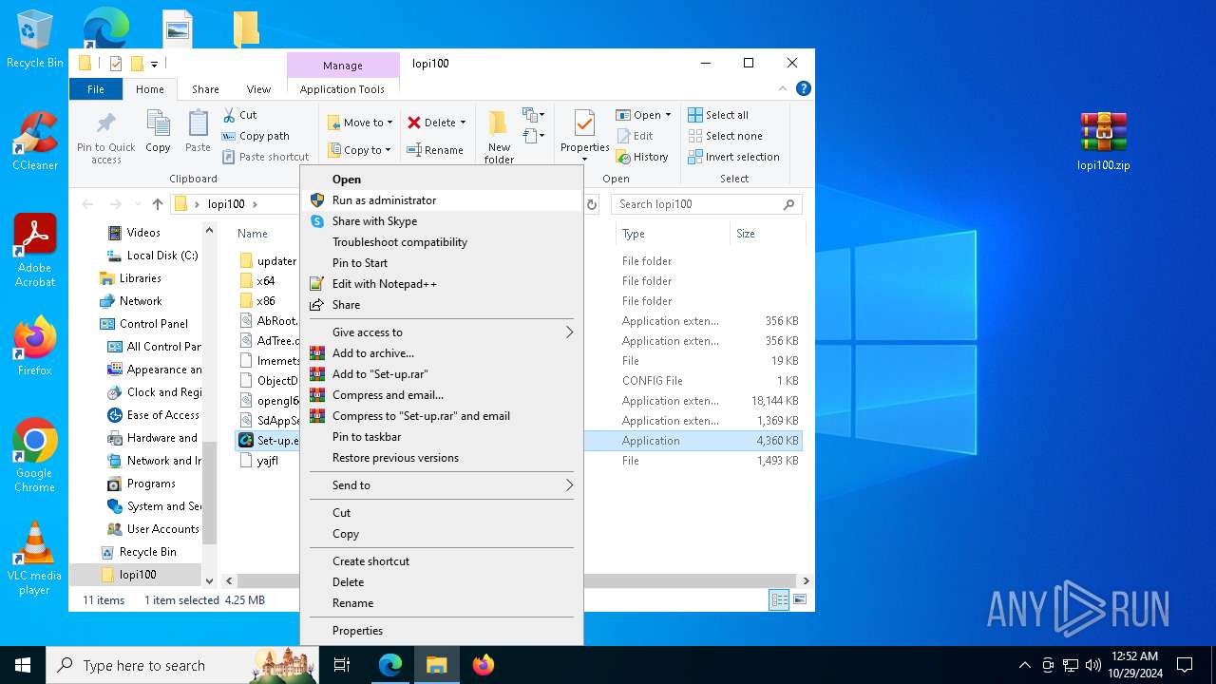The height and width of the screenshot is (684, 1216).
Task: Open the Windows Start menu
Action: coord(23,665)
